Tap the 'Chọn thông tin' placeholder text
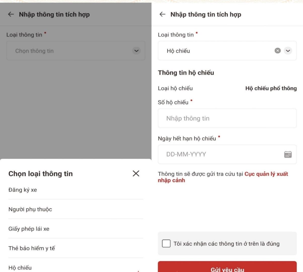The height and width of the screenshot is (272, 303). point(34,51)
